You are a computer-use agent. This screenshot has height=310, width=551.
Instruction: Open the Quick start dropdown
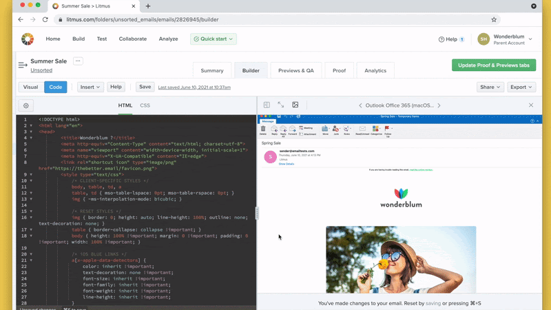(x=214, y=39)
